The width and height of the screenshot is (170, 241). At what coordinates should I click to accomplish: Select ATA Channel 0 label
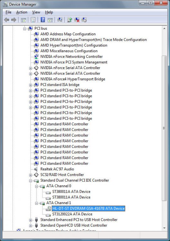coord(59,186)
